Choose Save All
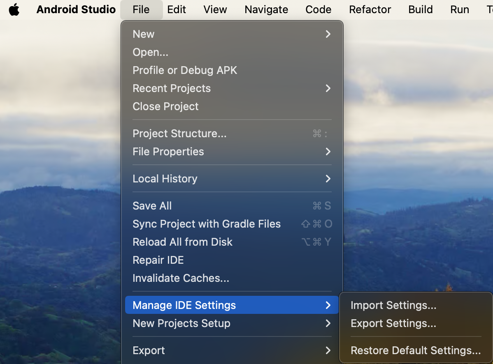This screenshot has height=364, width=493. 232,206
